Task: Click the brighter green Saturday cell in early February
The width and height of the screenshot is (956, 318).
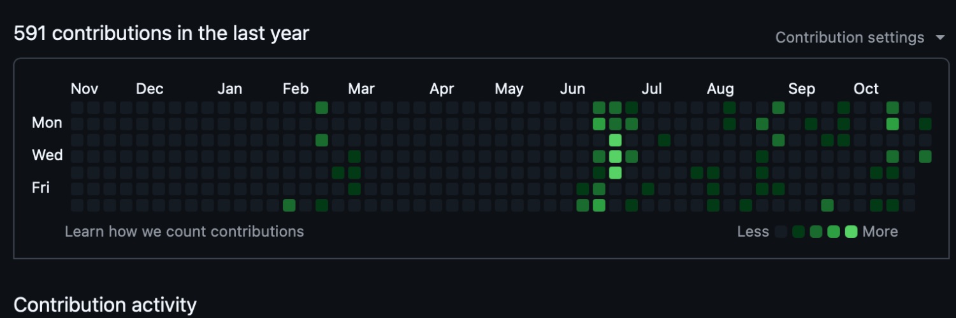Action: [289, 205]
